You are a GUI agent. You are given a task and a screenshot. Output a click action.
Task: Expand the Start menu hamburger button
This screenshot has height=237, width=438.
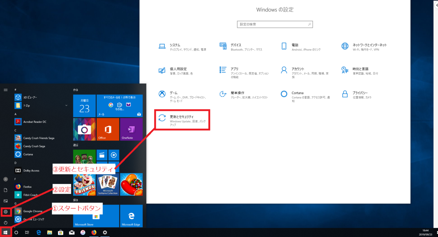(x=5, y=89)
